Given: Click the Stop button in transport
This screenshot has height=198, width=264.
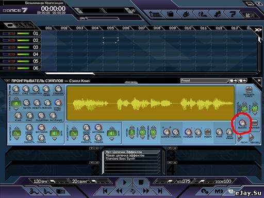Looking at the screenshot, I should 141,182.
